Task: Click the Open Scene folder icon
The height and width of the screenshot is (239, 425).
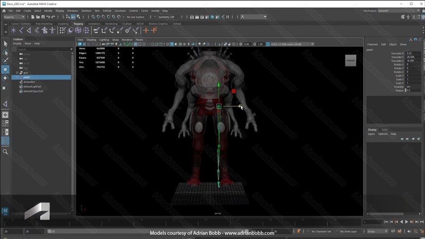Action: [38, 17]
